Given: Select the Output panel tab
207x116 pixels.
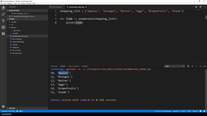Looking at the screenshot, I should pyautogui.click(x=63, y=66).
